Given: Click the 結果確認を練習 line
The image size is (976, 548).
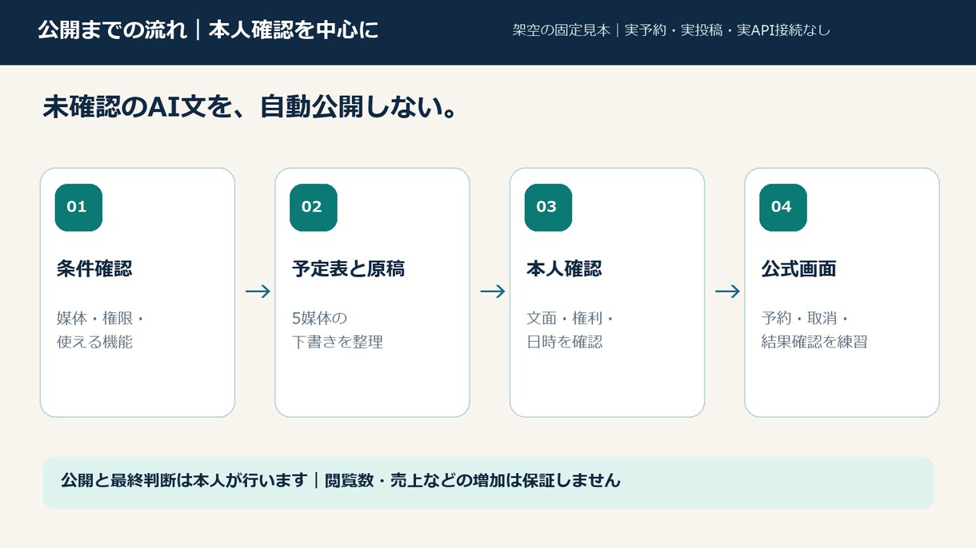Looking at the screenshot, I should pos(814,342).
